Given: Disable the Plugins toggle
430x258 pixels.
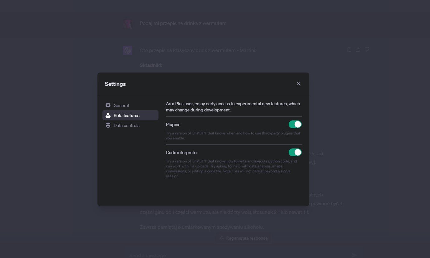Looking at the screenshot, I should pyautogui.click(x=295, y=124).
